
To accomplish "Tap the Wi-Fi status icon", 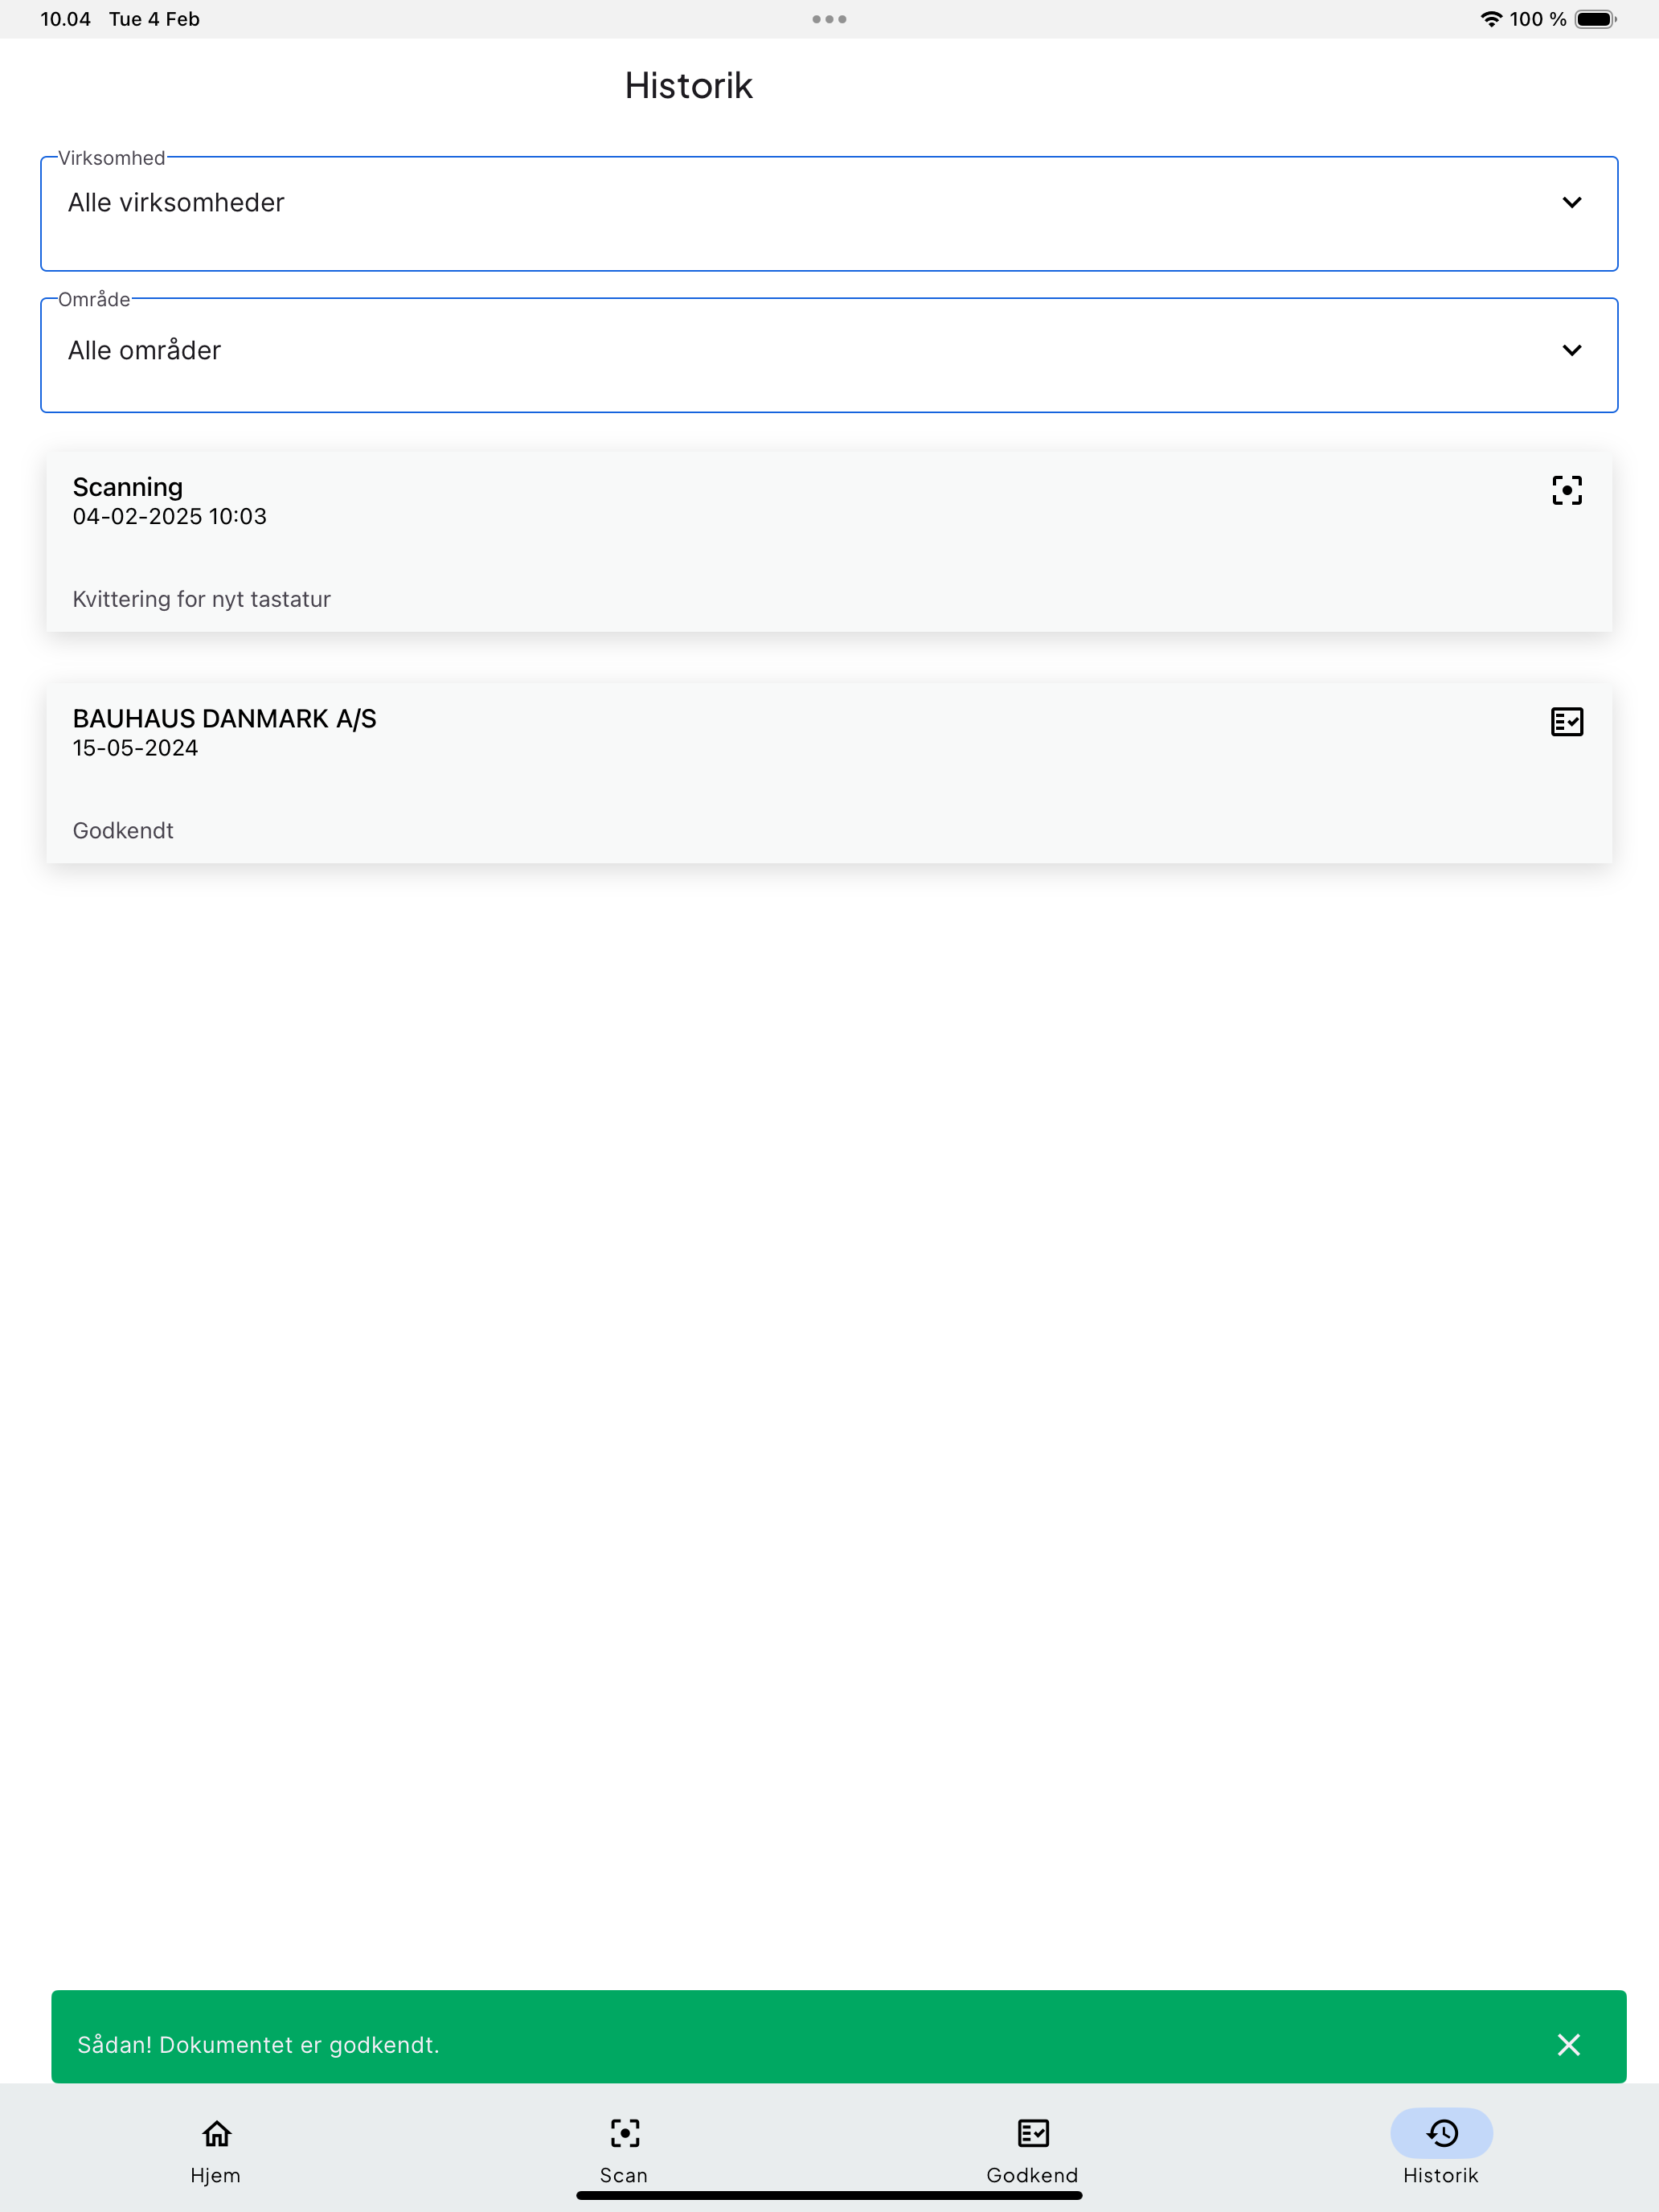I will pos(1491,19).
